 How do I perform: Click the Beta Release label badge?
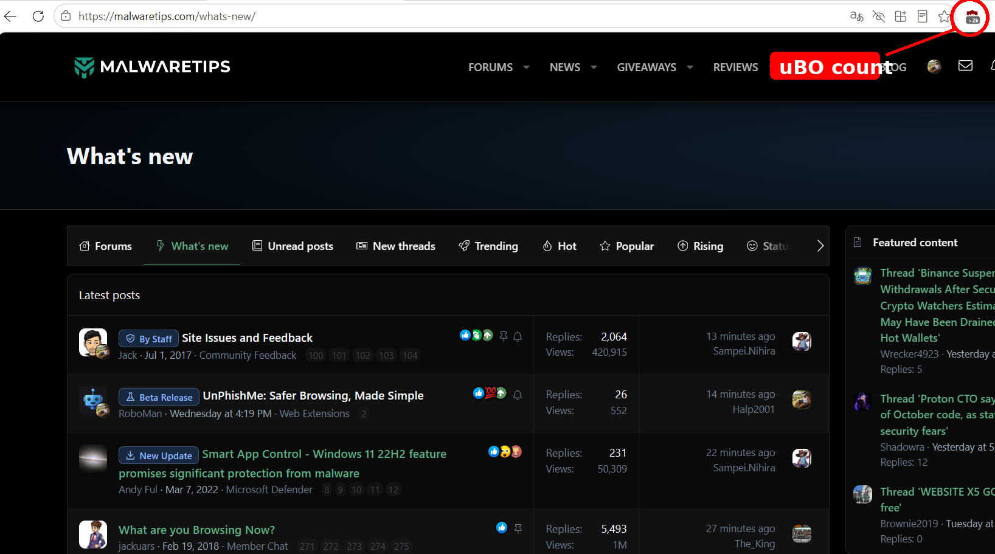tap(159, 397)
